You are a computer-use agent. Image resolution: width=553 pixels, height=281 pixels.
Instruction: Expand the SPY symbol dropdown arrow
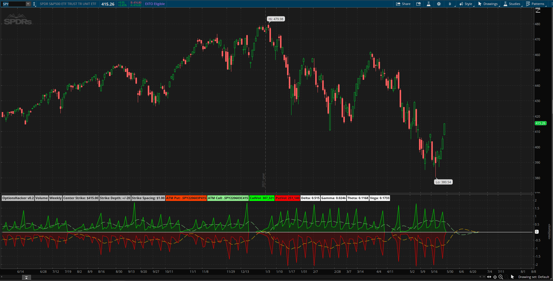pyautogui.click(x=28, y=4)
